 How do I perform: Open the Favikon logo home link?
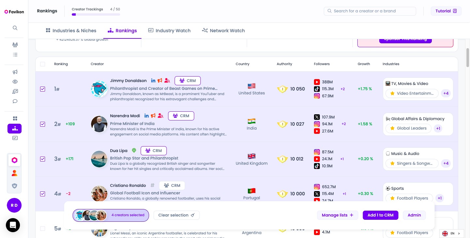click(x=14, y=12)
